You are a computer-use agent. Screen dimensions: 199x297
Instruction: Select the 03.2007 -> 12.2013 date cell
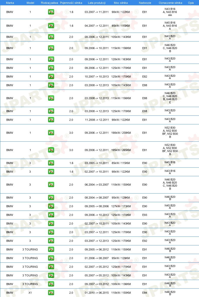97,241
